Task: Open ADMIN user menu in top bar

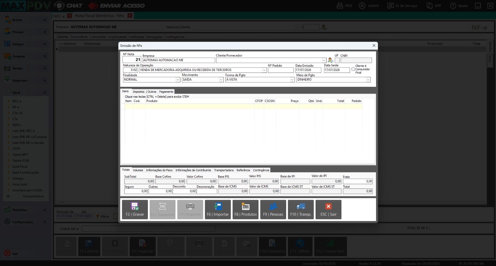Action: coord(369,6)
